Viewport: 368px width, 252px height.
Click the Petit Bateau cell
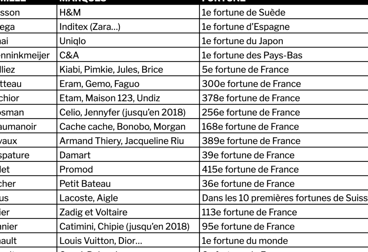(128, 183)
